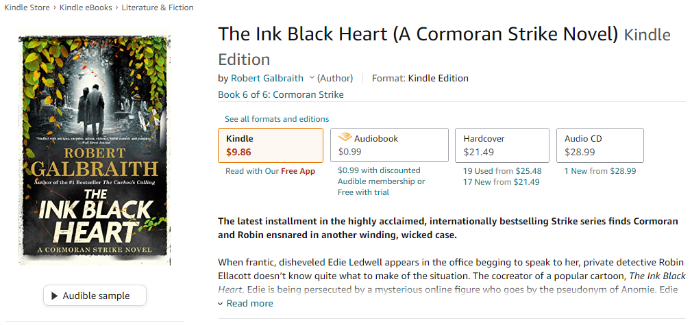Click the play icon on Audible sample

54,296
